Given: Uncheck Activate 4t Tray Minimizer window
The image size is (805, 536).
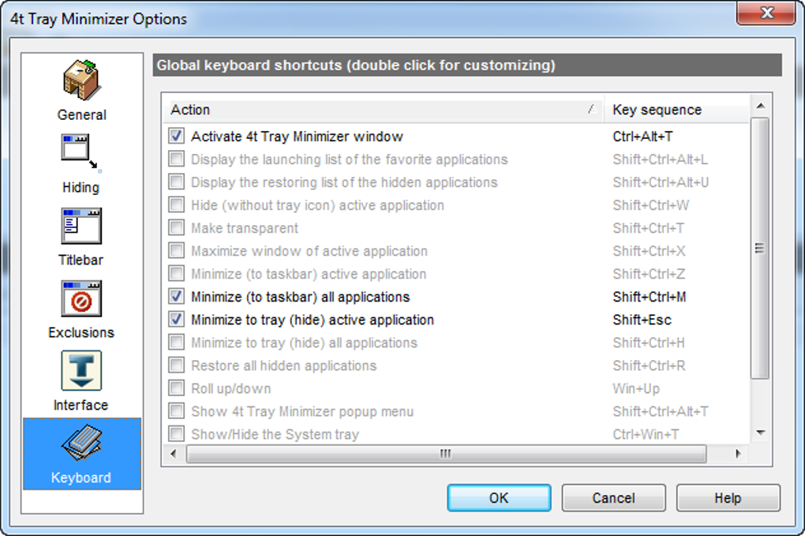Looking at the screenshot, I should pos(177,137).
